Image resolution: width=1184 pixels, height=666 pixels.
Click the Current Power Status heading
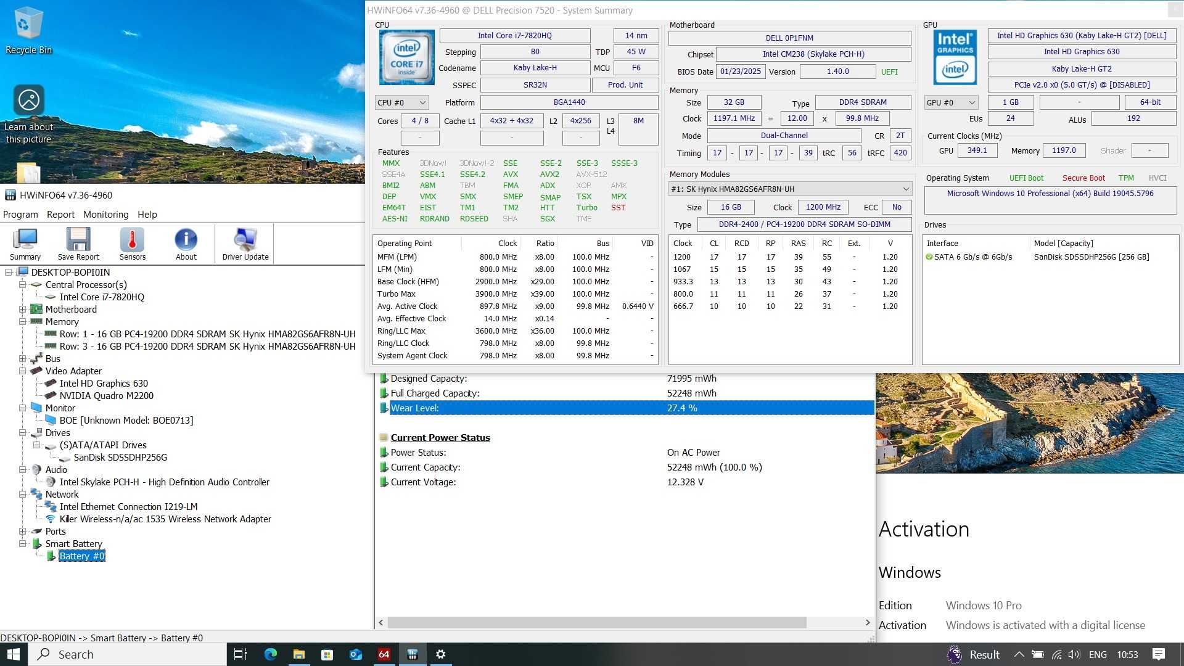coord(440,437)
